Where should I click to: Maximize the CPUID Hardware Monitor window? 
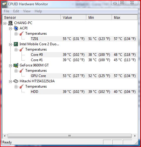click(122, 3)
